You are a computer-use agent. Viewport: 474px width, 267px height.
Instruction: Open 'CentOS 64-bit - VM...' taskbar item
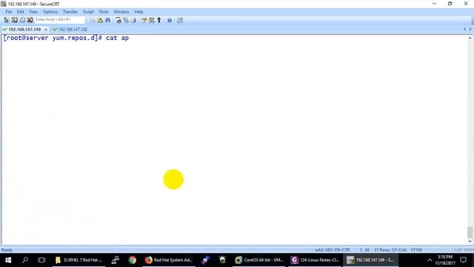tap(259, 260)
